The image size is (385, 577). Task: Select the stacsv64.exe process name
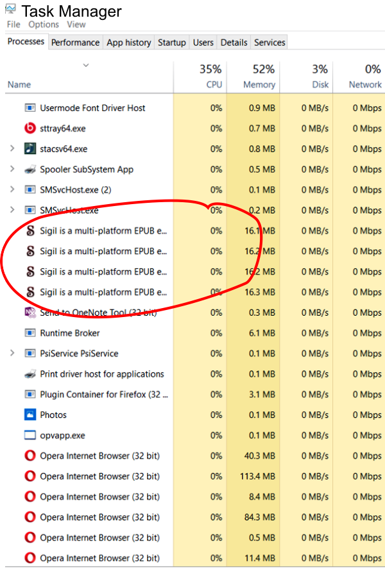point(64,149)
